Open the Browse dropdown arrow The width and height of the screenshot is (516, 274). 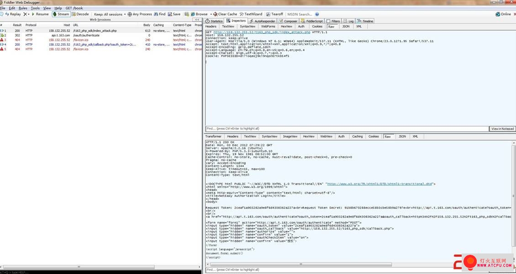[x=211, y=14]
